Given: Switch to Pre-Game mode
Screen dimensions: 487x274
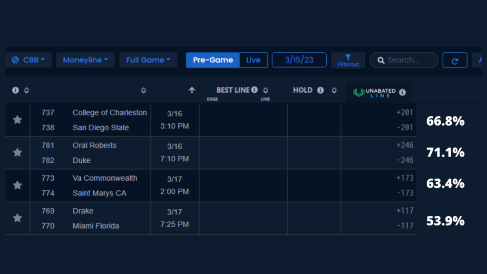Looking at the screenshot, I should click(213, 60).
